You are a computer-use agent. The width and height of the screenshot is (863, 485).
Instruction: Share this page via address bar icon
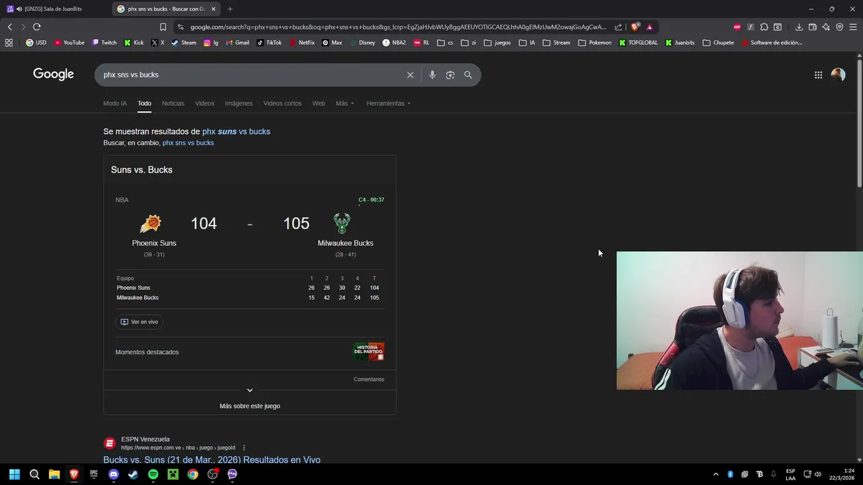[618, 27]
